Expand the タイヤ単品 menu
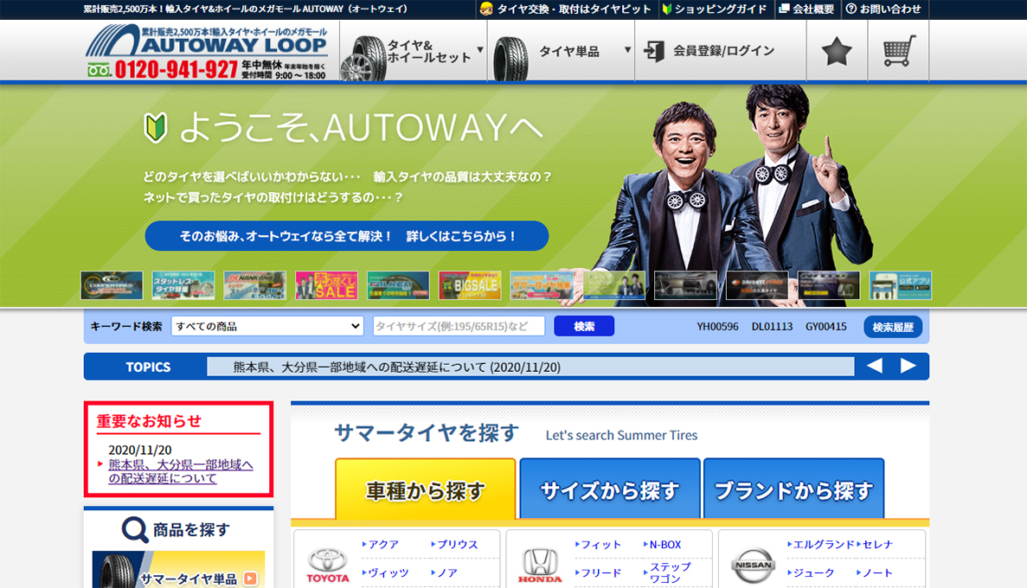The height and width of the screenshot is (588, 1027). [x=562, y=51]
